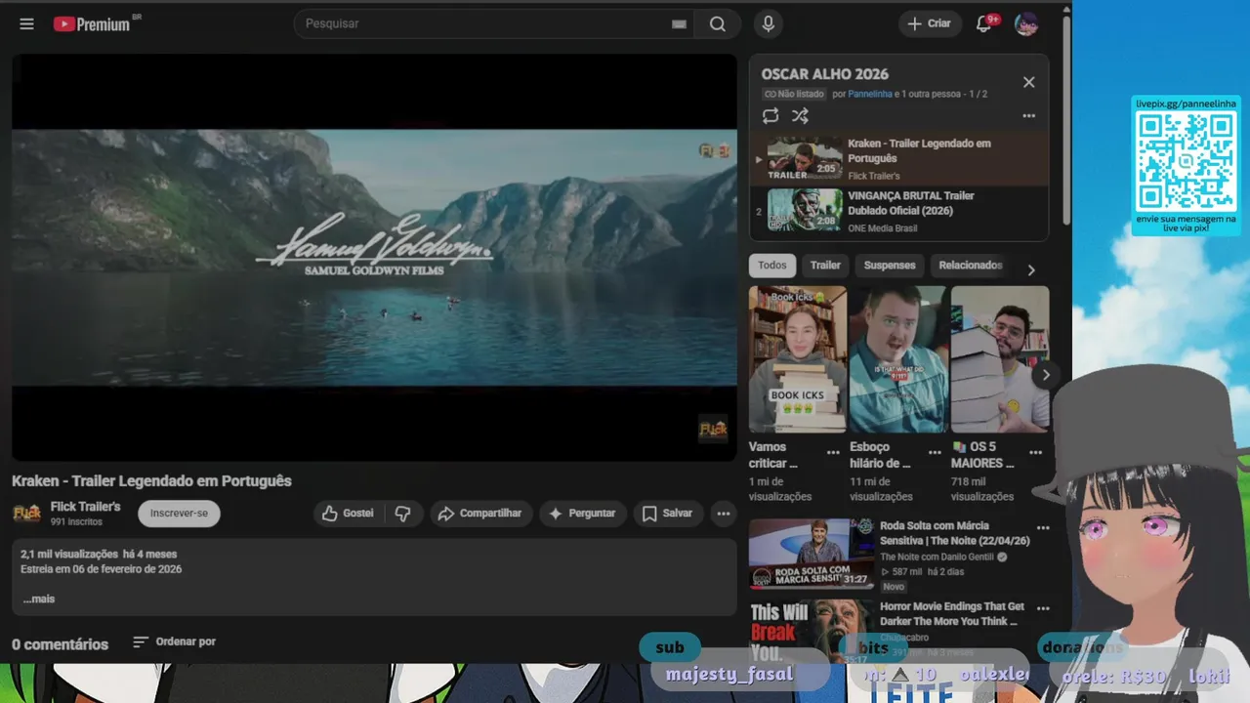
Task: Open more video actions menu
Action: [x=724, y=514]
